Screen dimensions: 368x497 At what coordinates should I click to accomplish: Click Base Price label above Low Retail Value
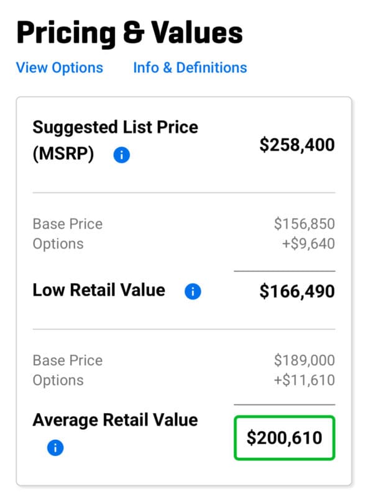68,224
